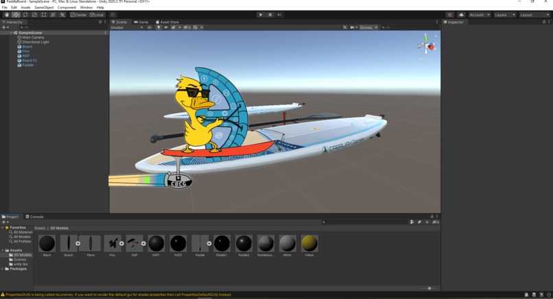The image size is (553, 299).
Task: Open the Edit menu
Action: [x=14, y=8]
